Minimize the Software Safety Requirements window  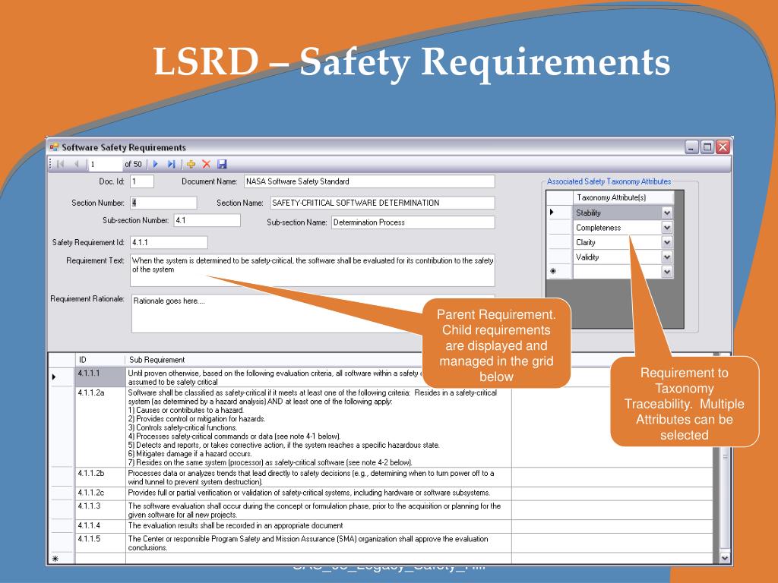click(x=691, y=147)
